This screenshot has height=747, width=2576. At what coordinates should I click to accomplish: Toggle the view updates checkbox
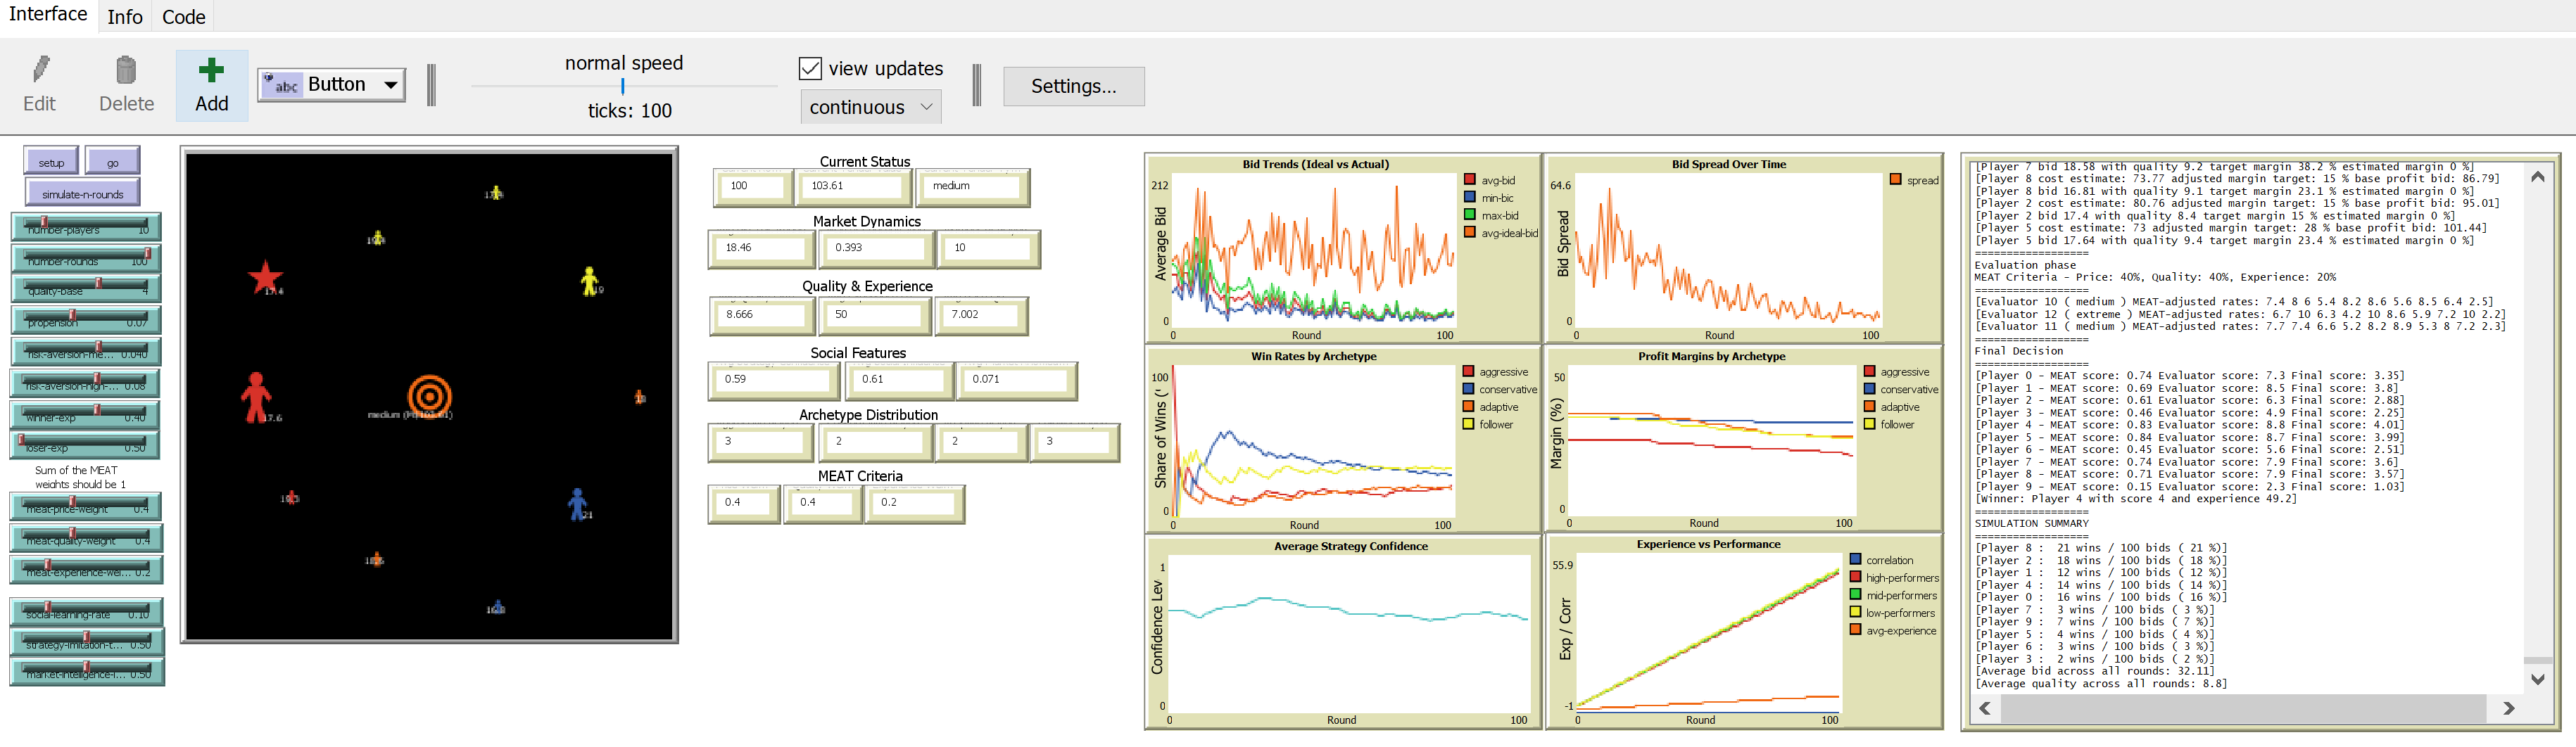coord(810,68)
